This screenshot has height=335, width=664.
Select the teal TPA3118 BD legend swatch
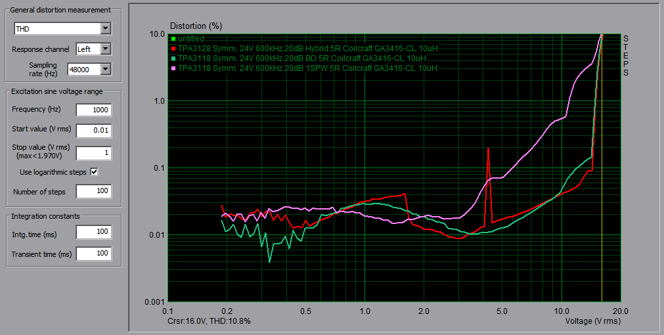click(173, 58)
